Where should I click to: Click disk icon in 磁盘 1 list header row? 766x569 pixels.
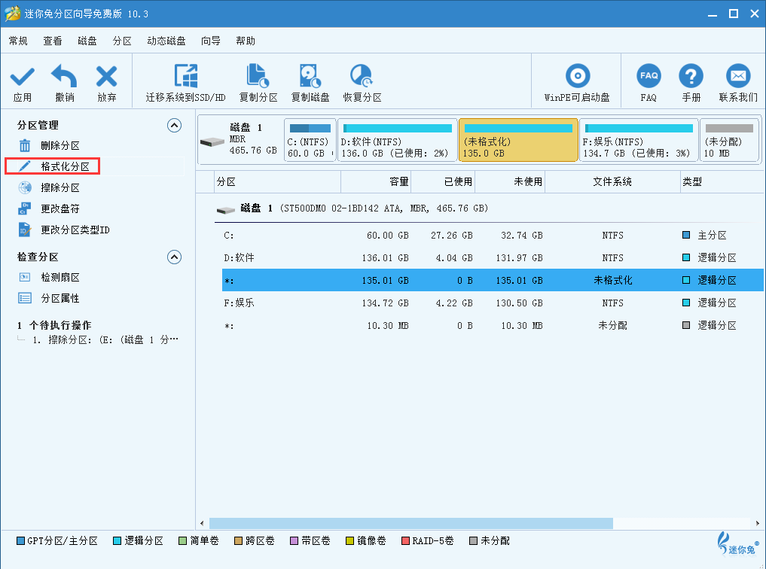click(226, 210)
